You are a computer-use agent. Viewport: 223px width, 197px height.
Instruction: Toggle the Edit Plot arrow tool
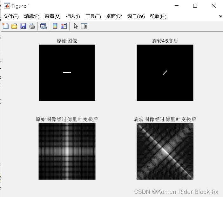[76, 26]
